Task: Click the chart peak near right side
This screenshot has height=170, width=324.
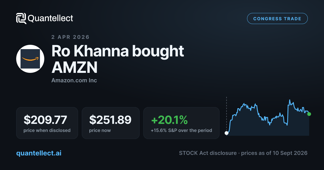Action: point(289,100)
